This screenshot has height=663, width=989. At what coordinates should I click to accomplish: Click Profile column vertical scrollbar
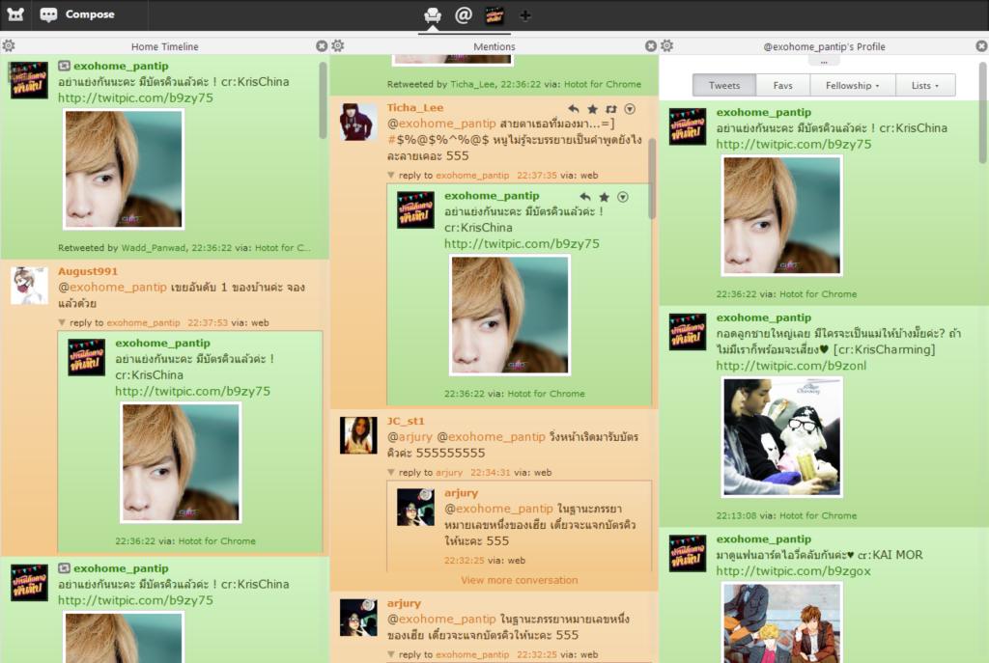[982, 113]
